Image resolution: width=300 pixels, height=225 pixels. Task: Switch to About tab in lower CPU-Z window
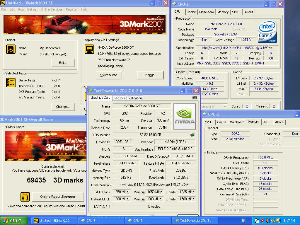coord(279,122)
